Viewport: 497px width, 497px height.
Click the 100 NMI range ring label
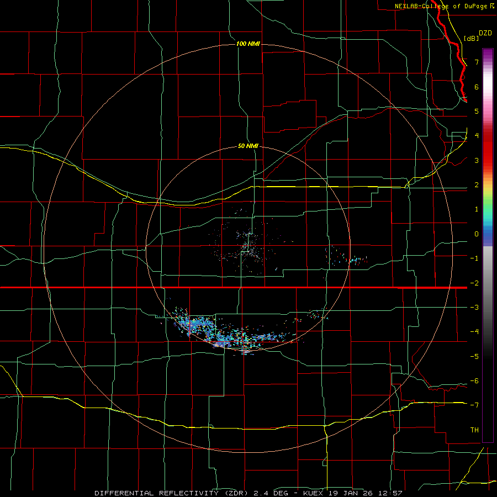pos(248,44)
